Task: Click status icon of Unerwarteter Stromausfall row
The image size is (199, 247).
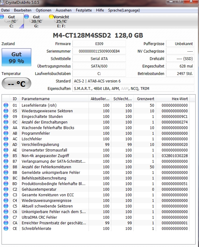Action: 6,150
